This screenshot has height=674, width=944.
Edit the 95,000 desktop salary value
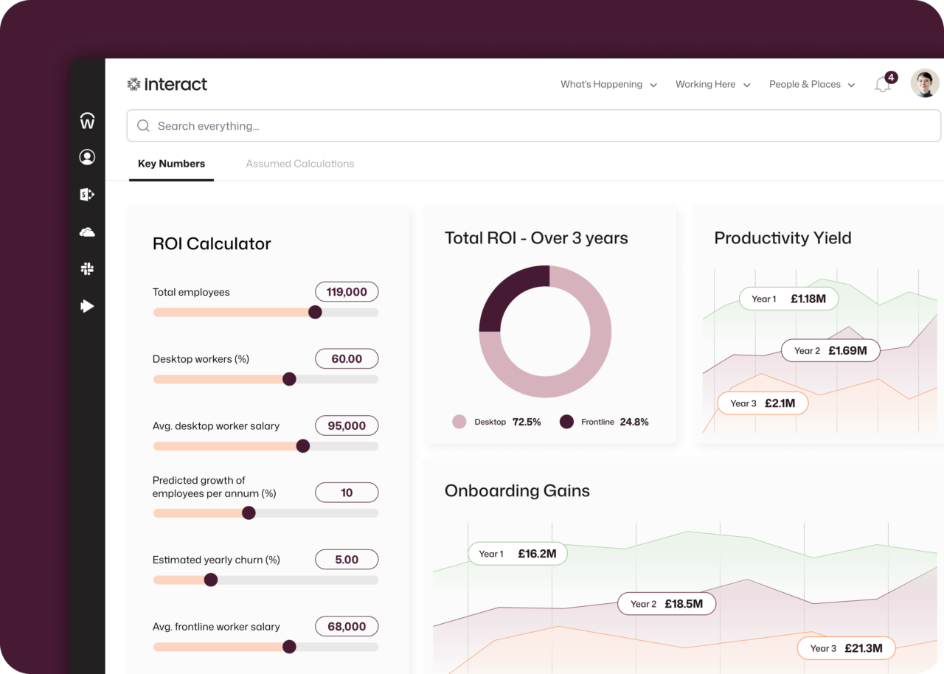click(347, 425)
